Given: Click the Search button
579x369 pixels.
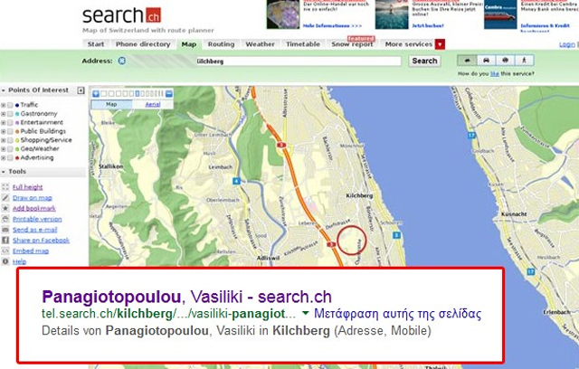Looking at the screenshot, I should click(x=424, y=61).
